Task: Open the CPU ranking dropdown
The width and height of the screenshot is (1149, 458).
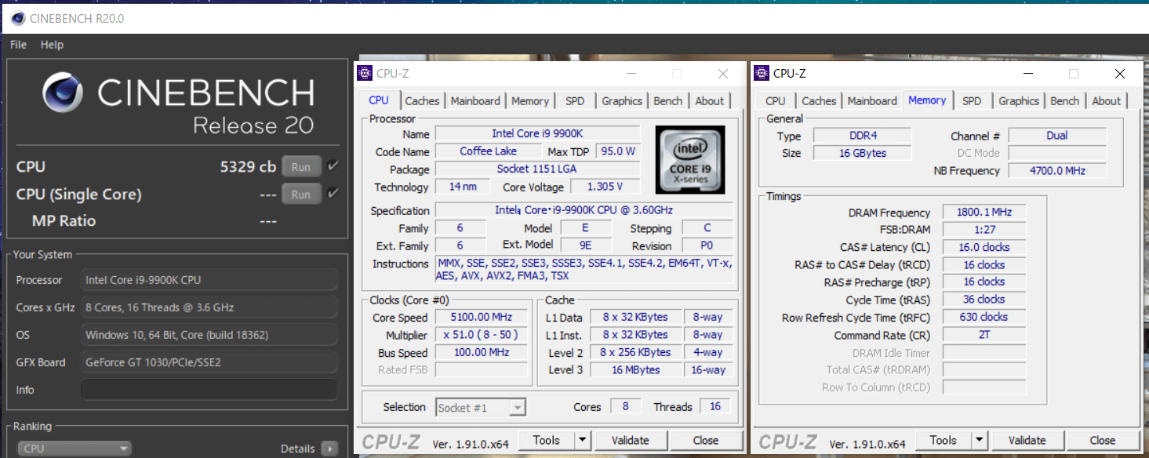Action: tap(75, 449)
